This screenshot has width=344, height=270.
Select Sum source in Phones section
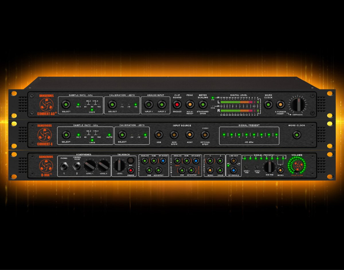[154, 161]
